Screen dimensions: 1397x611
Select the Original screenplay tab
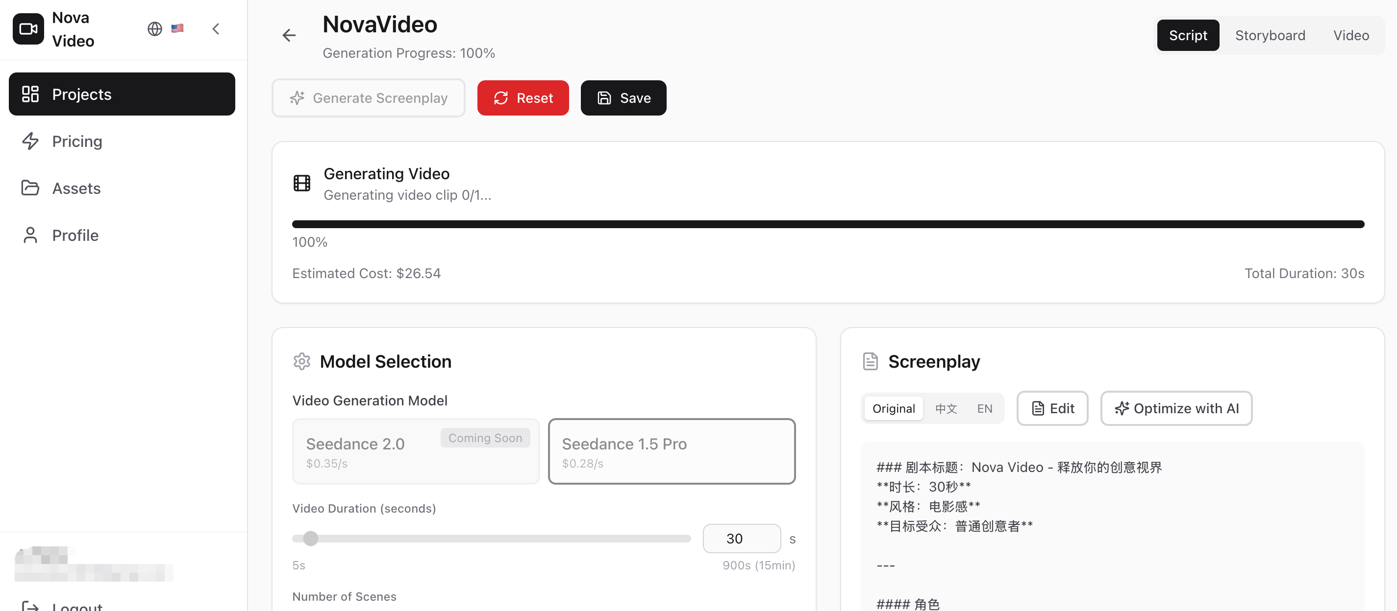tap(893, 408)
